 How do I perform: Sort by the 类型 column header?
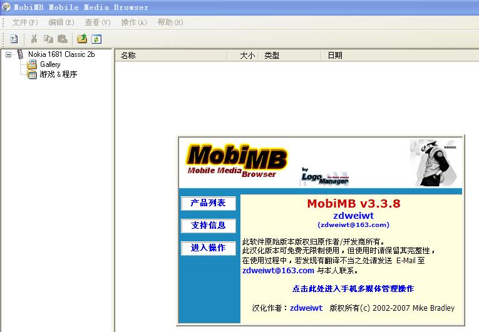pyautogui.click(x=290, y=56)
